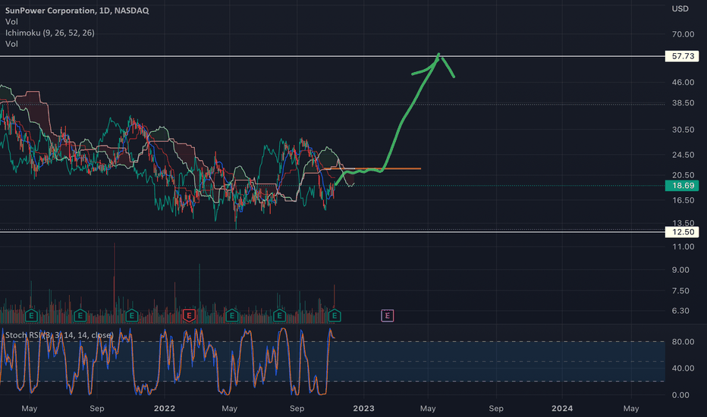Select the SunPower Corporation symbol title
This screenshot has width=707, height=417.
(77, 11)
